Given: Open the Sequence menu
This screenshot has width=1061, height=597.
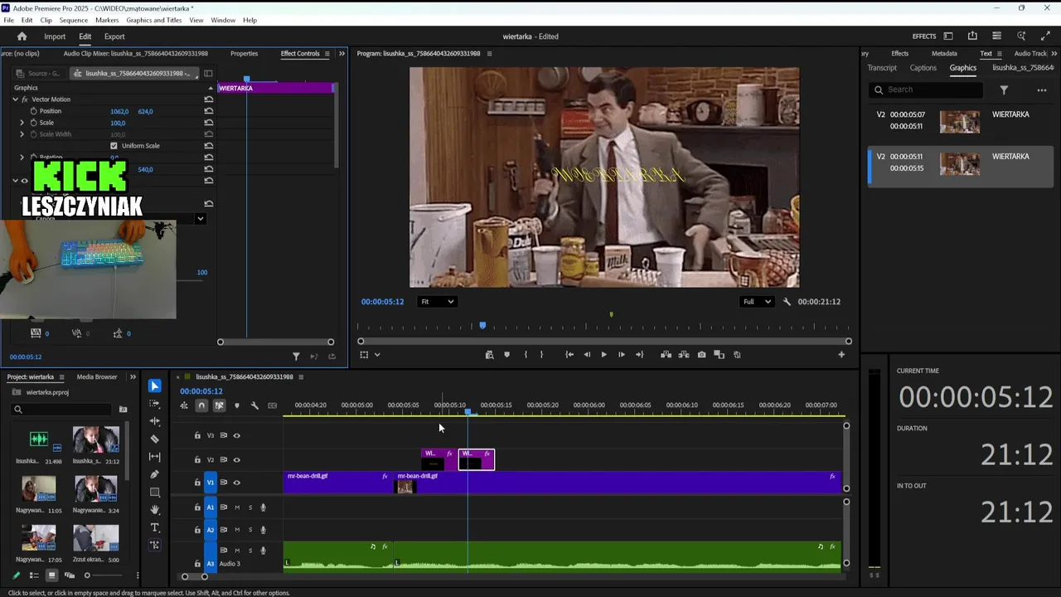Looking at the screenshot, I should (x=74, y=20).
